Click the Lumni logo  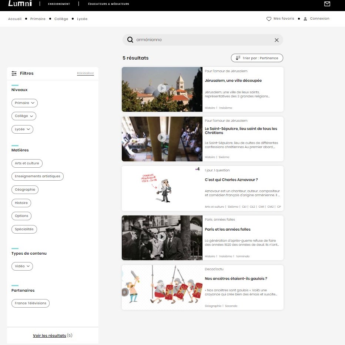[20, 3]
